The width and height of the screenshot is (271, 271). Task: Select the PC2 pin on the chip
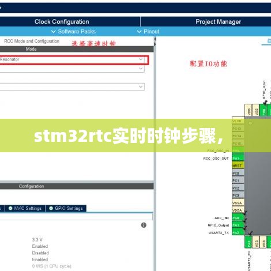(x=238, y=188)
